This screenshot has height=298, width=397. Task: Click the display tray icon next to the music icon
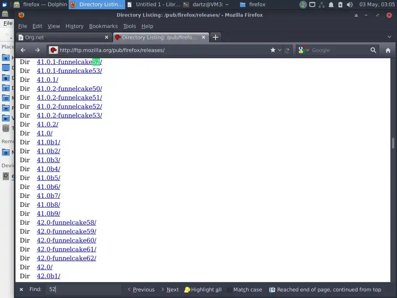pos(312,5)
